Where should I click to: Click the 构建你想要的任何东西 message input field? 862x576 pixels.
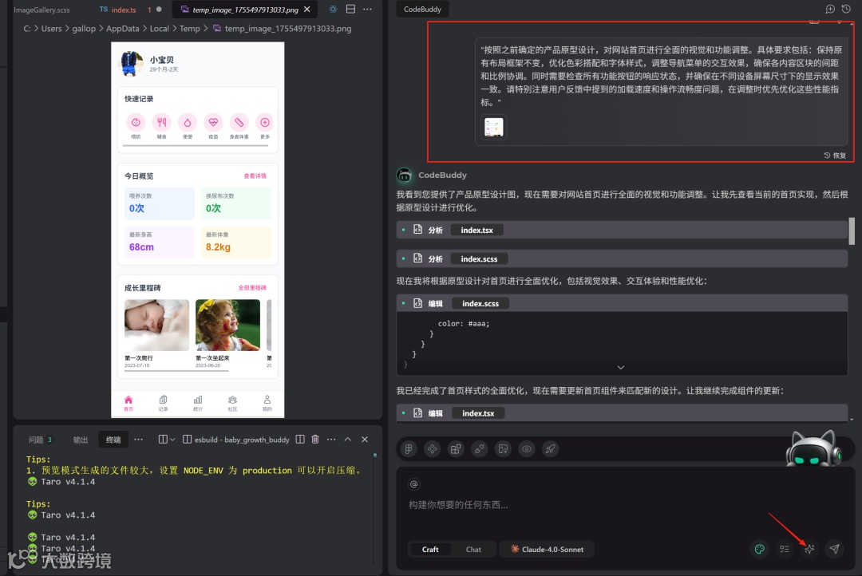(x=624, y=504)
